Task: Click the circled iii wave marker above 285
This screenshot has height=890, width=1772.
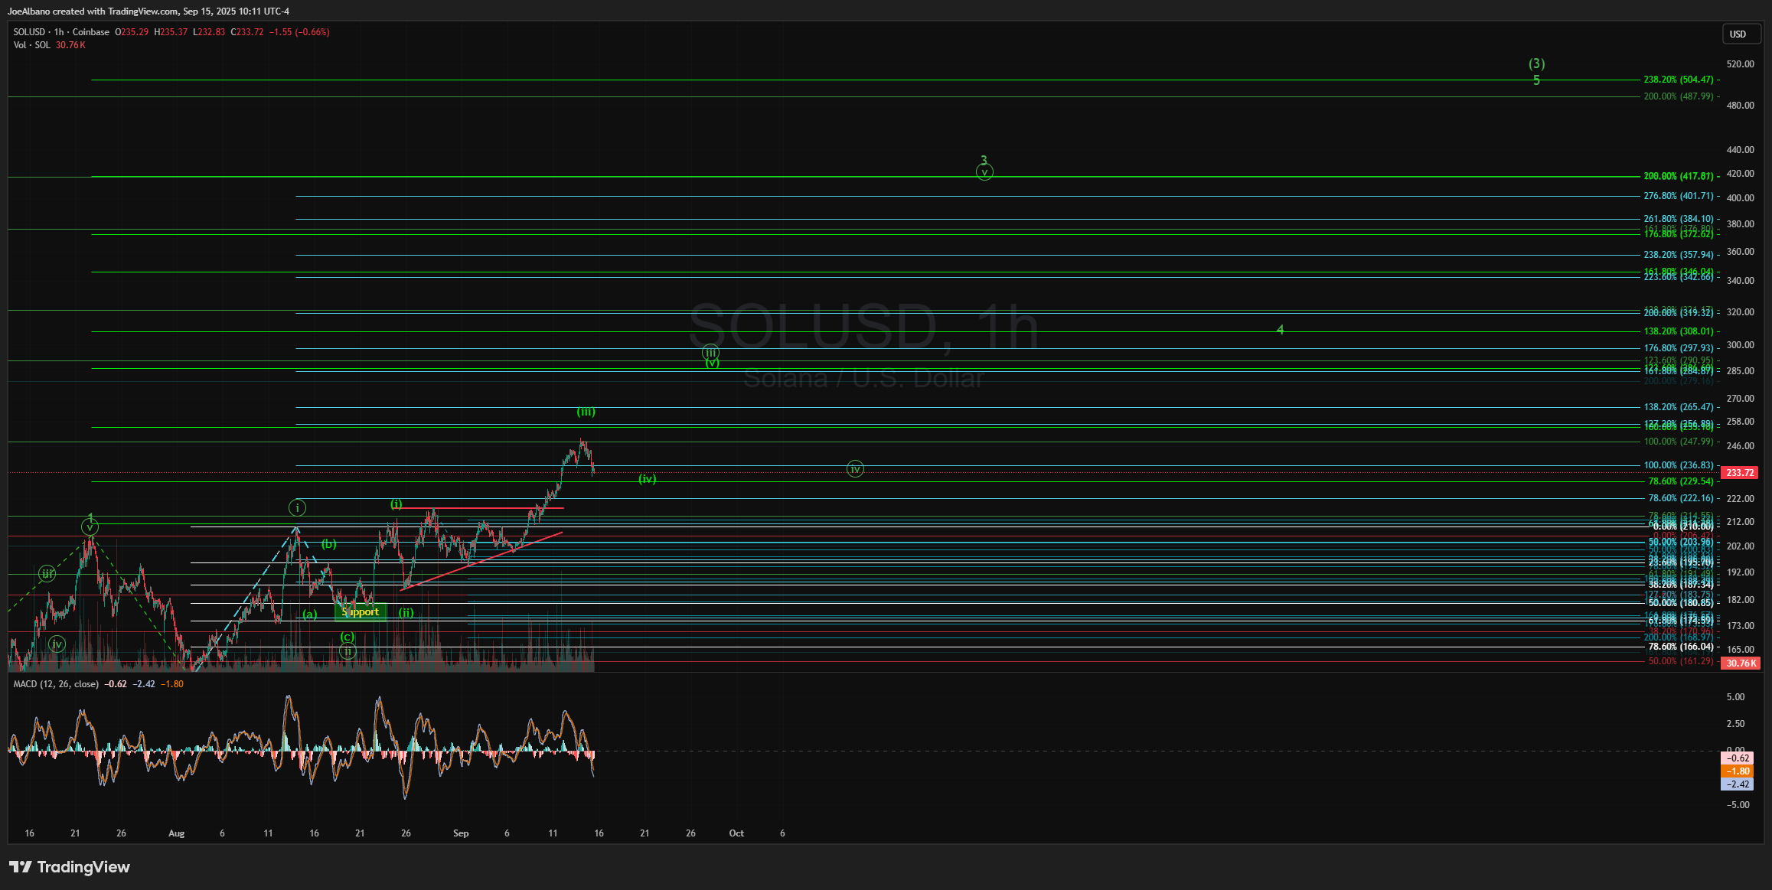Action: (x=710, y=353)
